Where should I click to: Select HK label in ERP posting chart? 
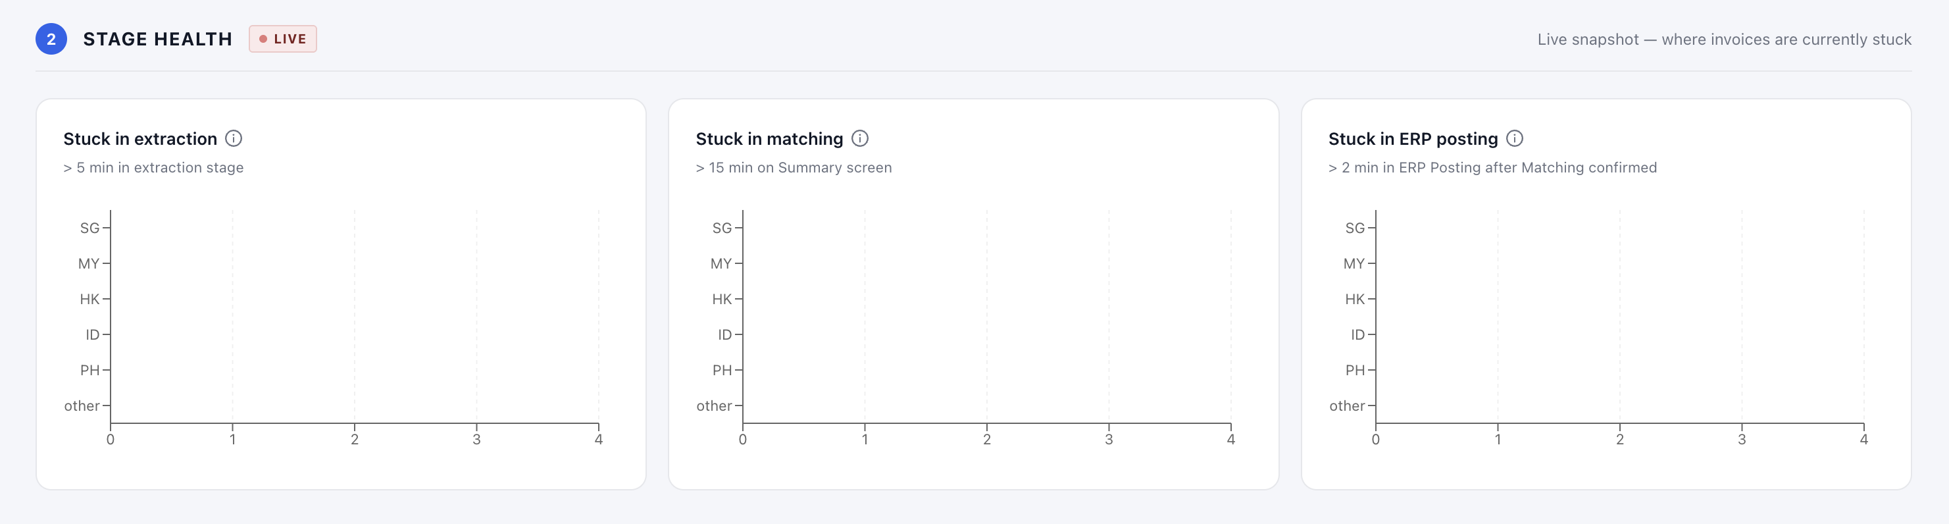coord(1354,299)
